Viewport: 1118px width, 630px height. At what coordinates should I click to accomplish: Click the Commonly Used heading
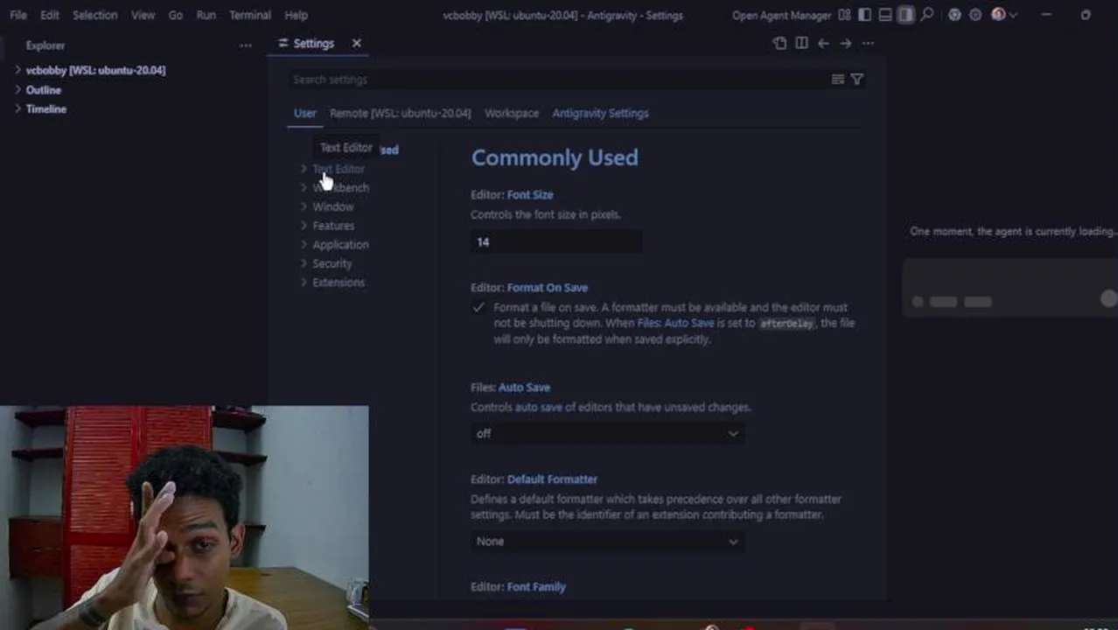pos(555,157)
